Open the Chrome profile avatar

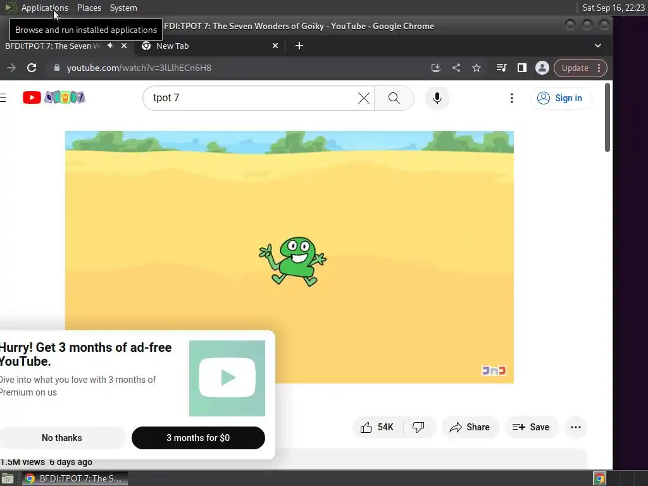tap(542, 68)
